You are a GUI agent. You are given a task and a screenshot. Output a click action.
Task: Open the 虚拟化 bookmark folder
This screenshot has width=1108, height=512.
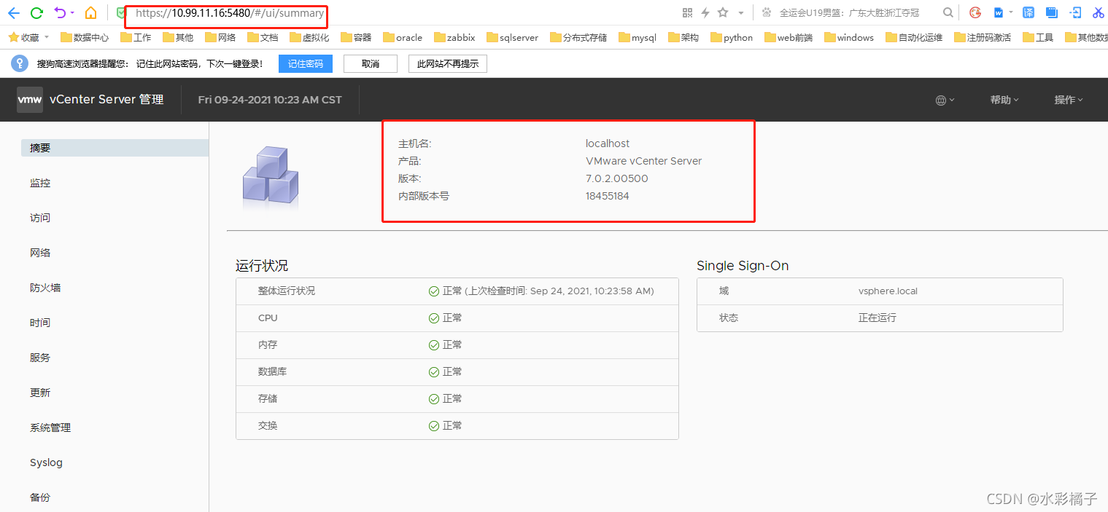click(309, 37)
